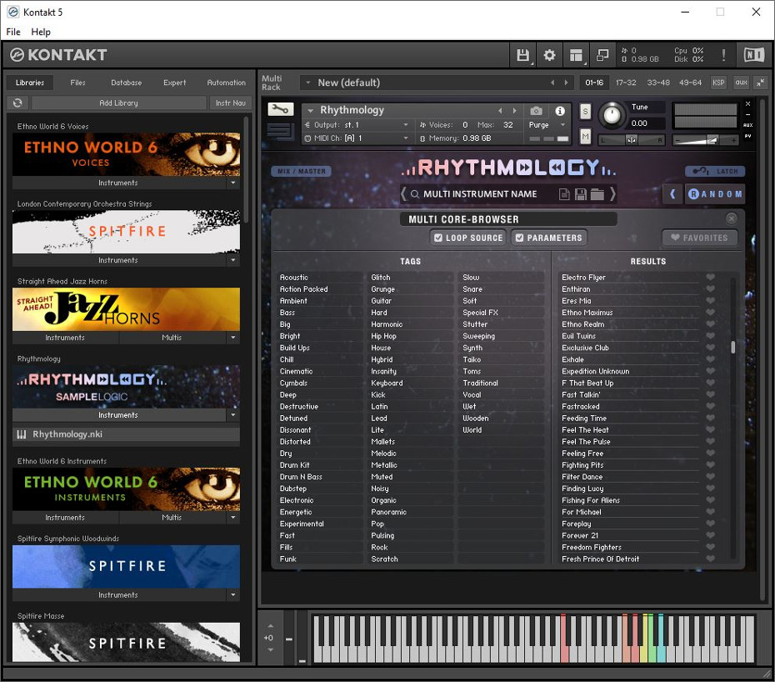This screenshot has height=682, width=775.
Task: Click the camera snapshot icon in Rhythmology header
Action: click(537, 111)
